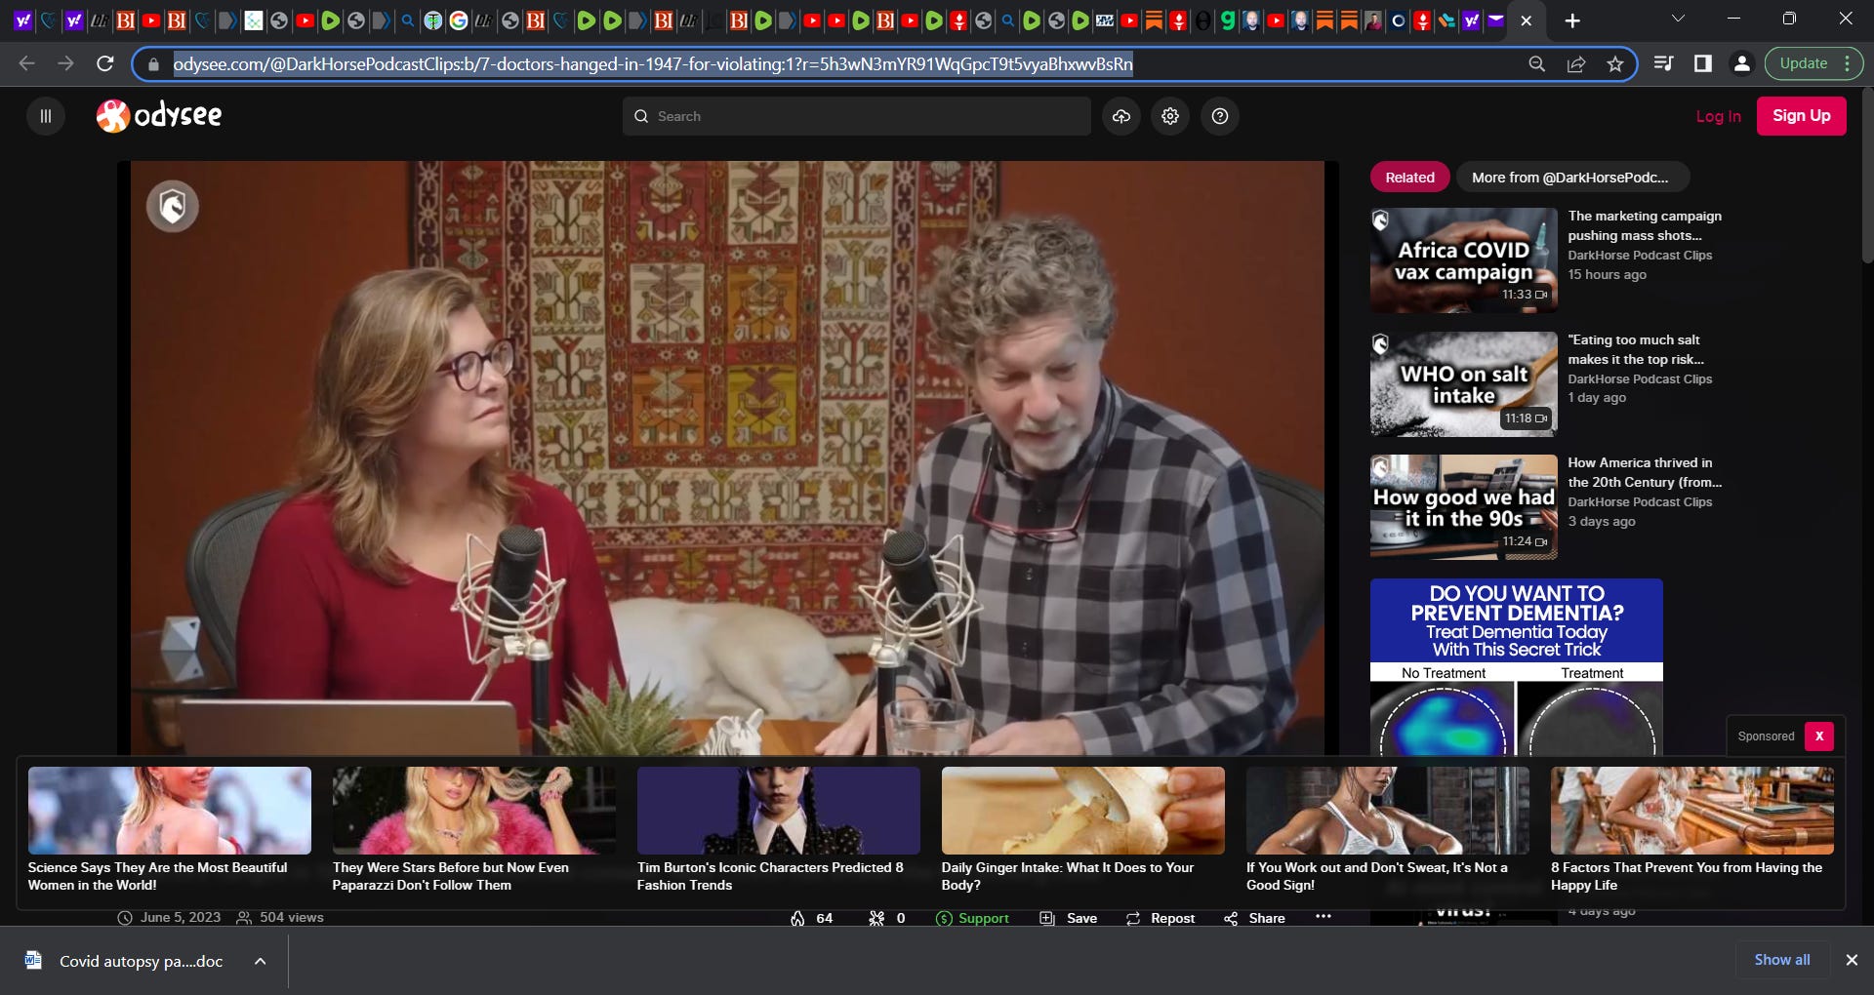Switch to More from @DarkHorsePodc tab
This screenshot has height=995, width=1874.
coord(1570,178)
